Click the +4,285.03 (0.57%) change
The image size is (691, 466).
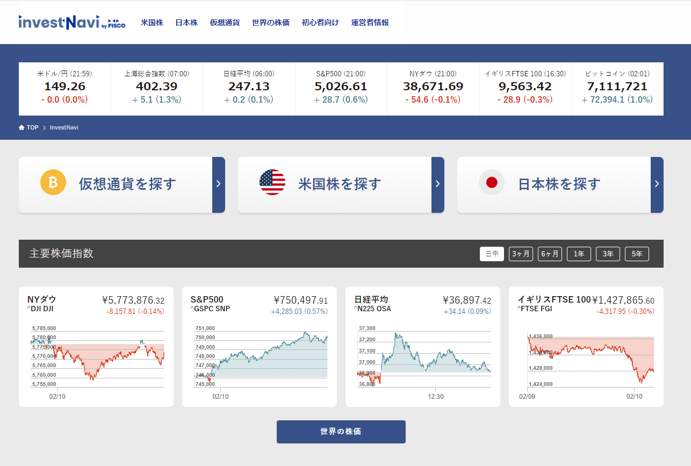pos(299,311)
